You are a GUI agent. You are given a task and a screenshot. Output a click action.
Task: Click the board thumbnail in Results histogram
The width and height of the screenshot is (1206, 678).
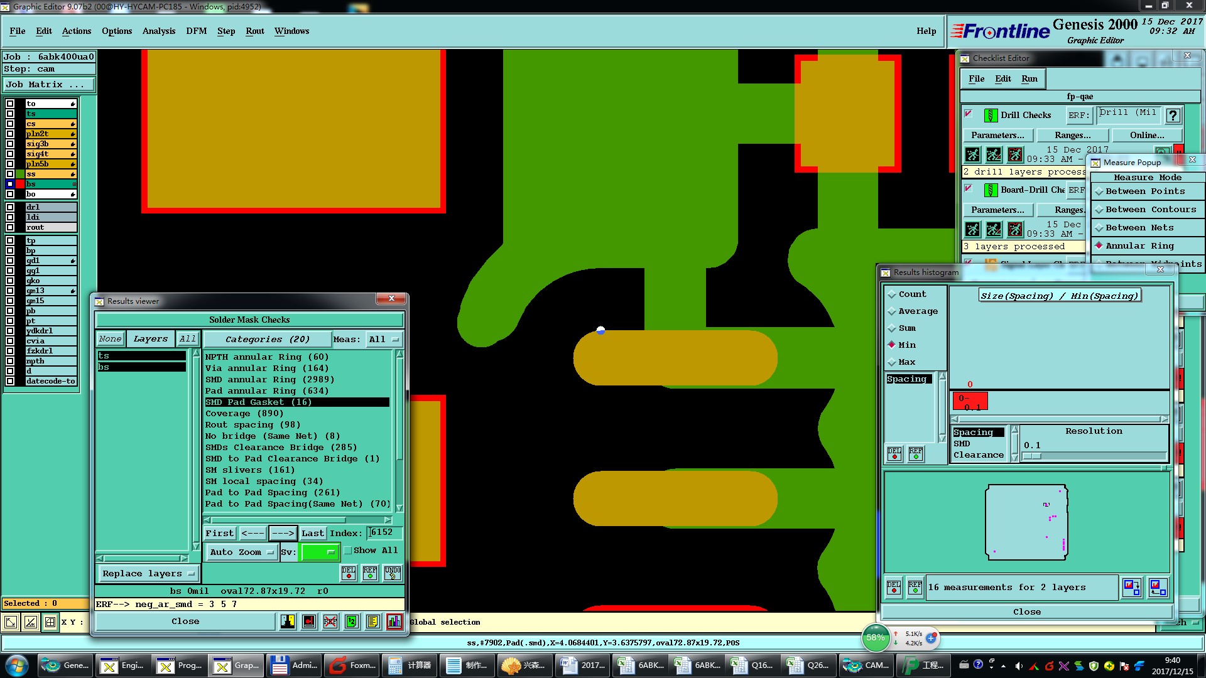pyautogui.click(x=1026, y=522)
